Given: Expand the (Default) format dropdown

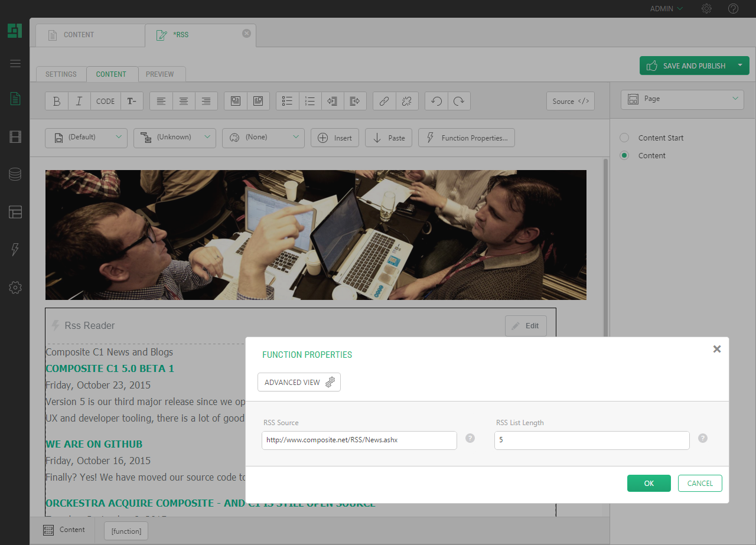Looking at the screenshot, I should pyautogui.click(x=86, y=138).
